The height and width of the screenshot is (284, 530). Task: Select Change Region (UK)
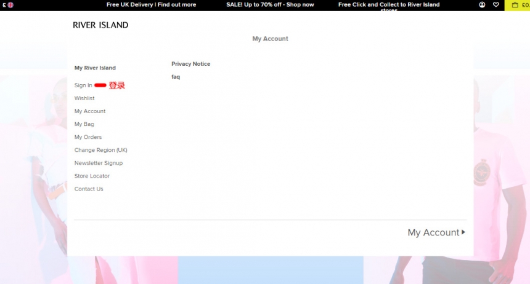(101, 150)
